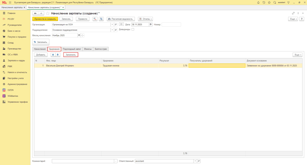The height and width of the screenshot is (165, 307).
Task: Open Зарплата и кадры in the sidebar
Action: tap(16, 60)
